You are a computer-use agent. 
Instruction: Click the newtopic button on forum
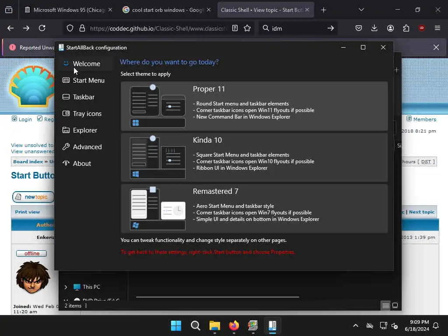33,197
